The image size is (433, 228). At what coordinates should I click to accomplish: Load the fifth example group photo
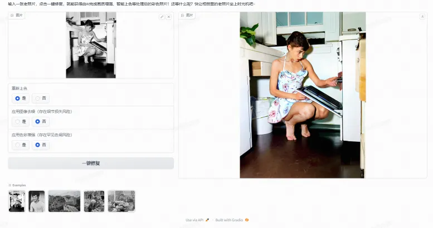pyautogui.click(x=121, y=201)
